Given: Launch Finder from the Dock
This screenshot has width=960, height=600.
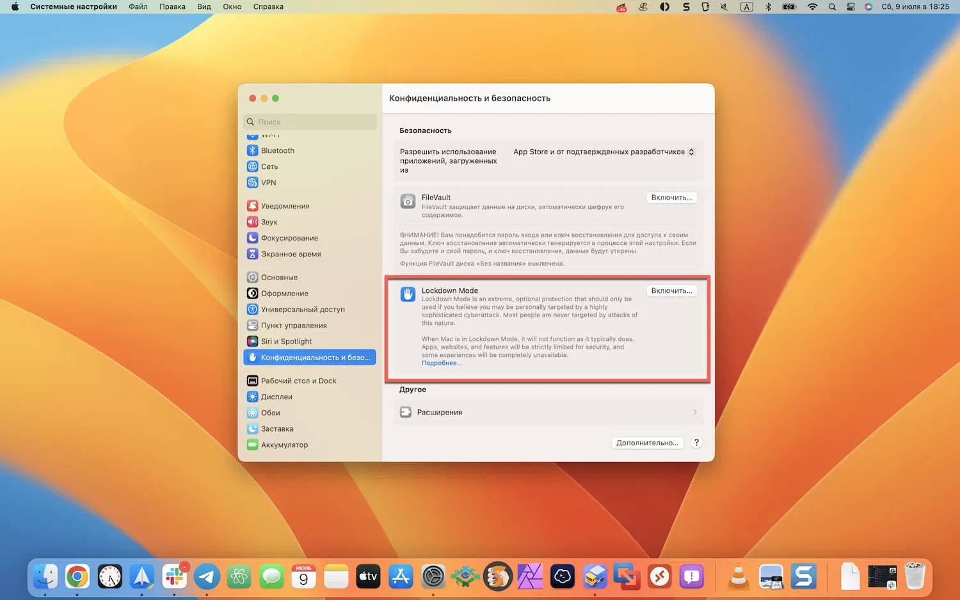Looking at the screenshot, I should tap(45, 577).
